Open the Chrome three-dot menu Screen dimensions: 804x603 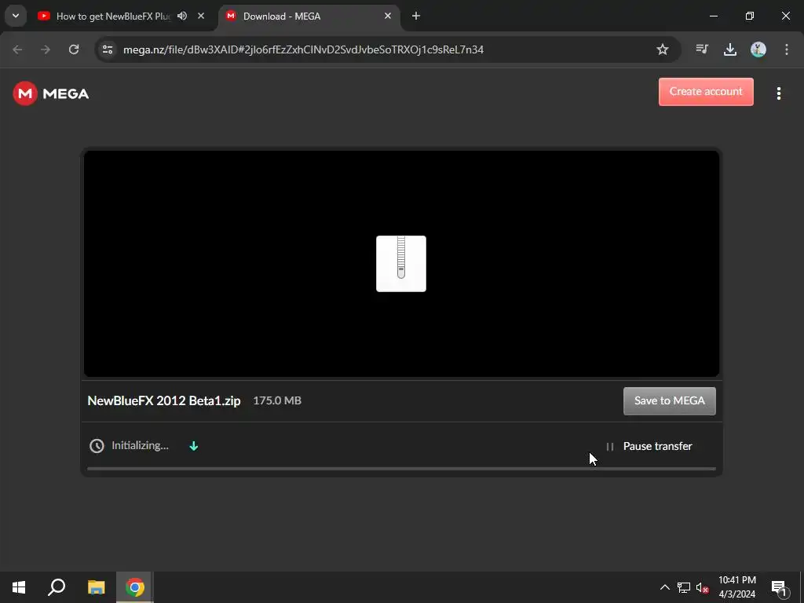point(787,49)
